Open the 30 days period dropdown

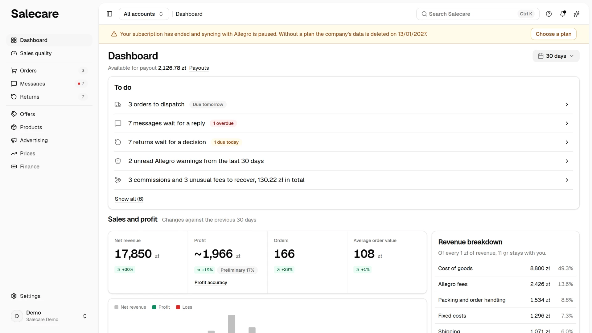point(556,56)
